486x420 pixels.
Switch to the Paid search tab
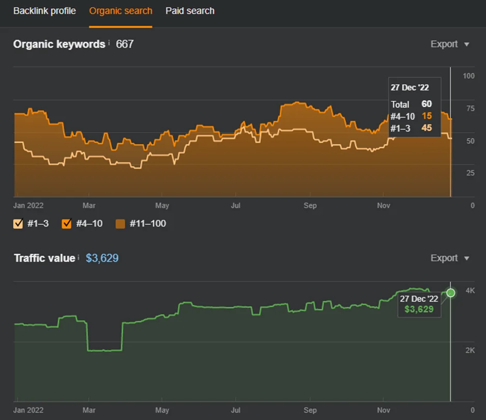190,11
